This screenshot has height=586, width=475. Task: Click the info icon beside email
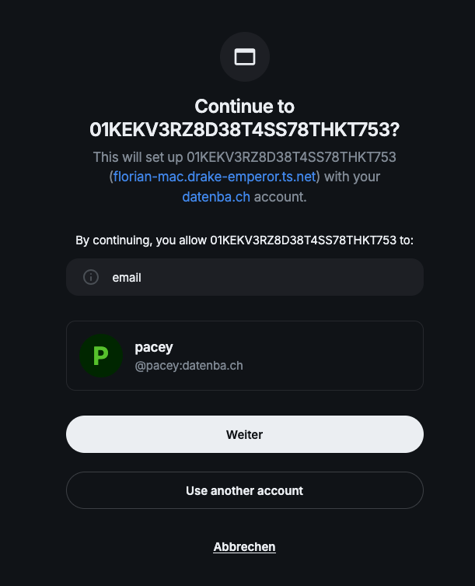[x=91, y=277]
